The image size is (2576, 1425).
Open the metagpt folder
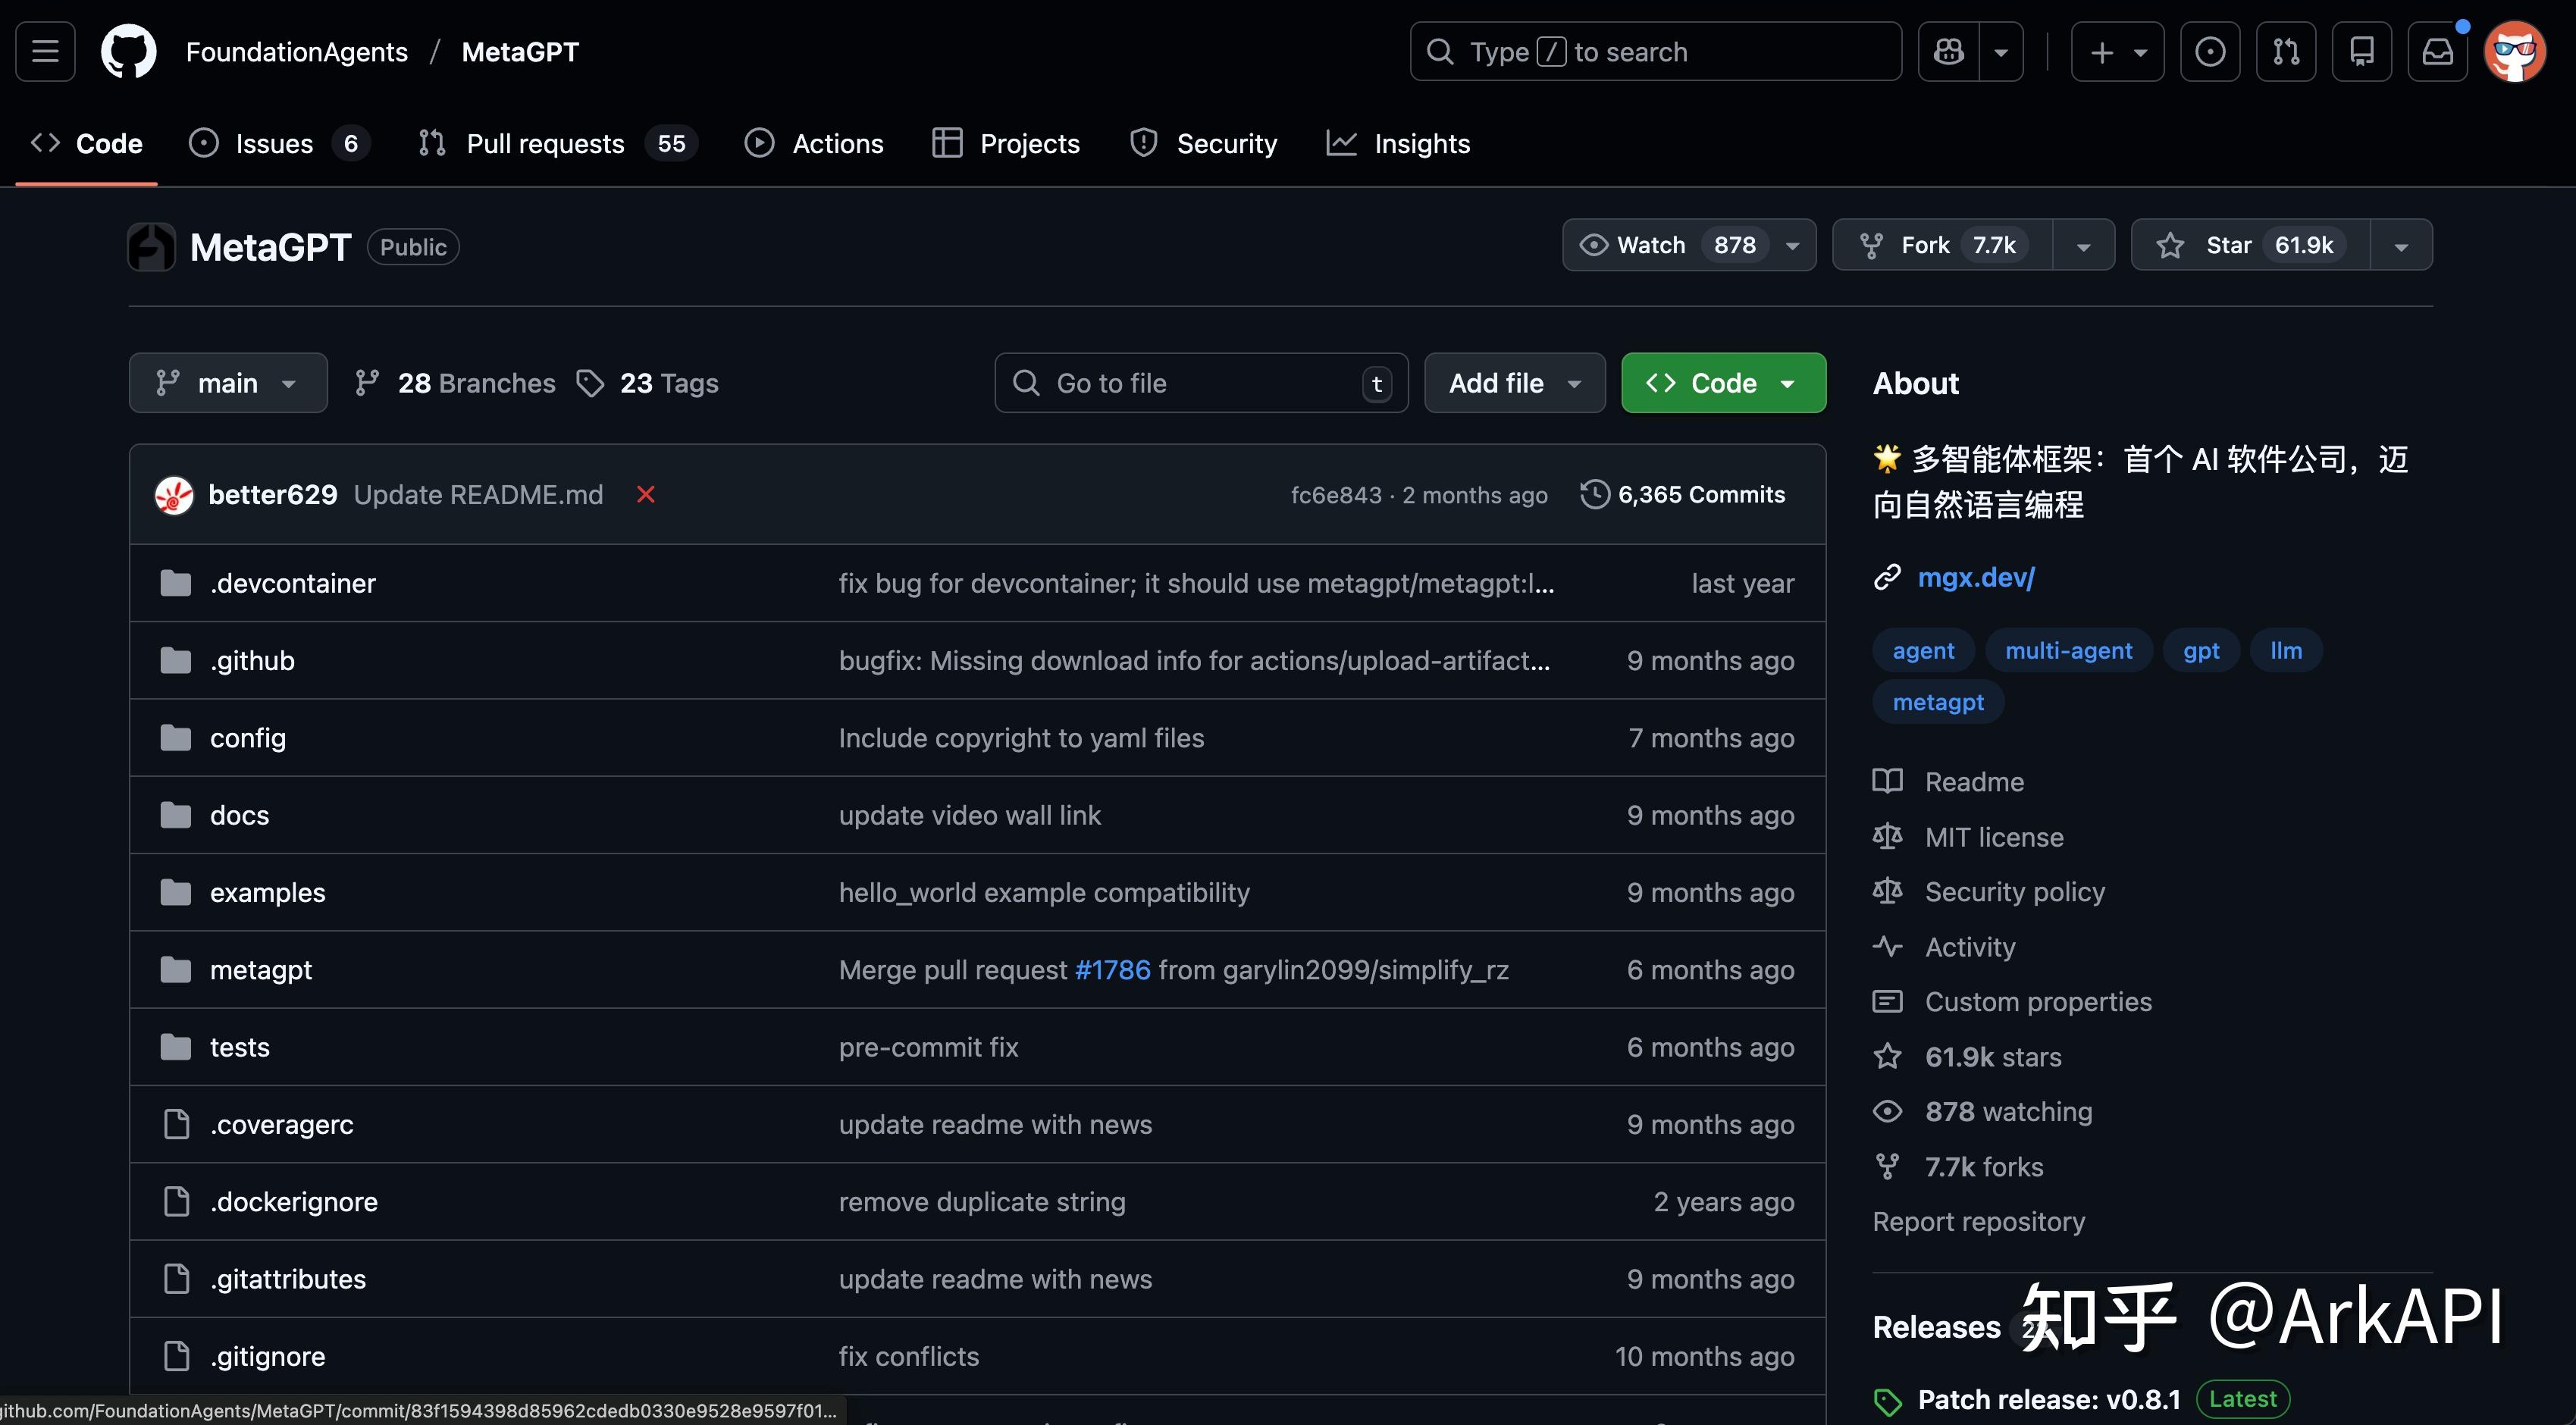tap(261, 969)
